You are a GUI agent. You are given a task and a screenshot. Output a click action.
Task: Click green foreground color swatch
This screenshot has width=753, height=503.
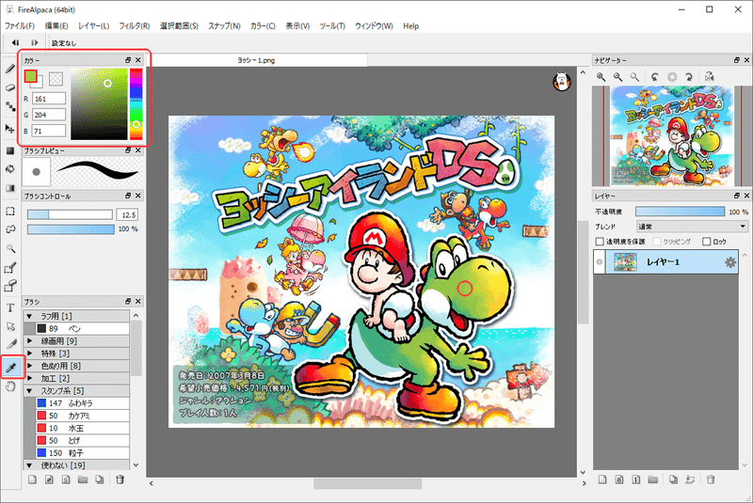coord(31,76)
